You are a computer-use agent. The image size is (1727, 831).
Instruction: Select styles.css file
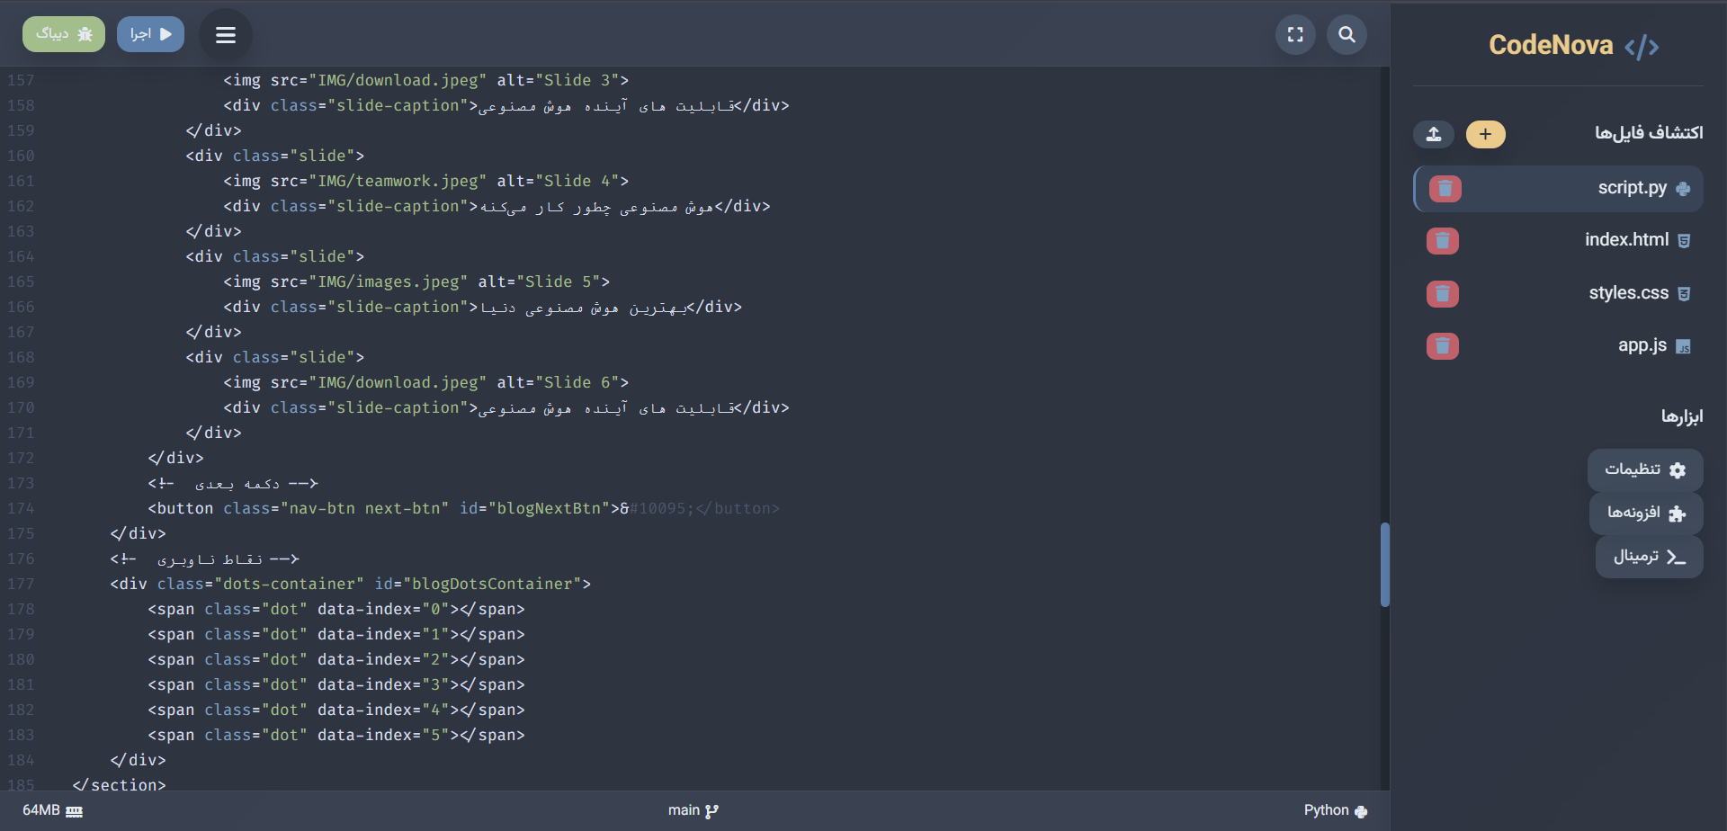(1627, 293)
